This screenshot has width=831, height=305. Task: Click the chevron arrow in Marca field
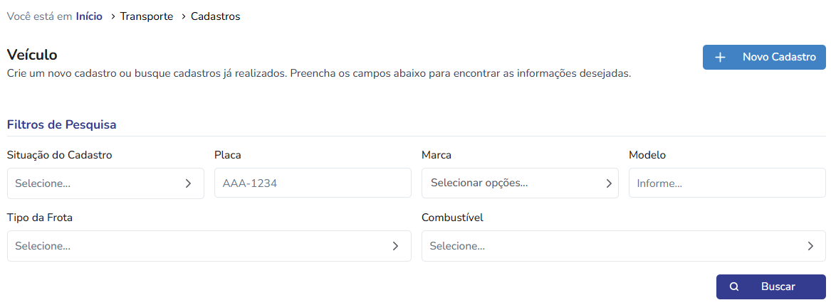(609, 183)
